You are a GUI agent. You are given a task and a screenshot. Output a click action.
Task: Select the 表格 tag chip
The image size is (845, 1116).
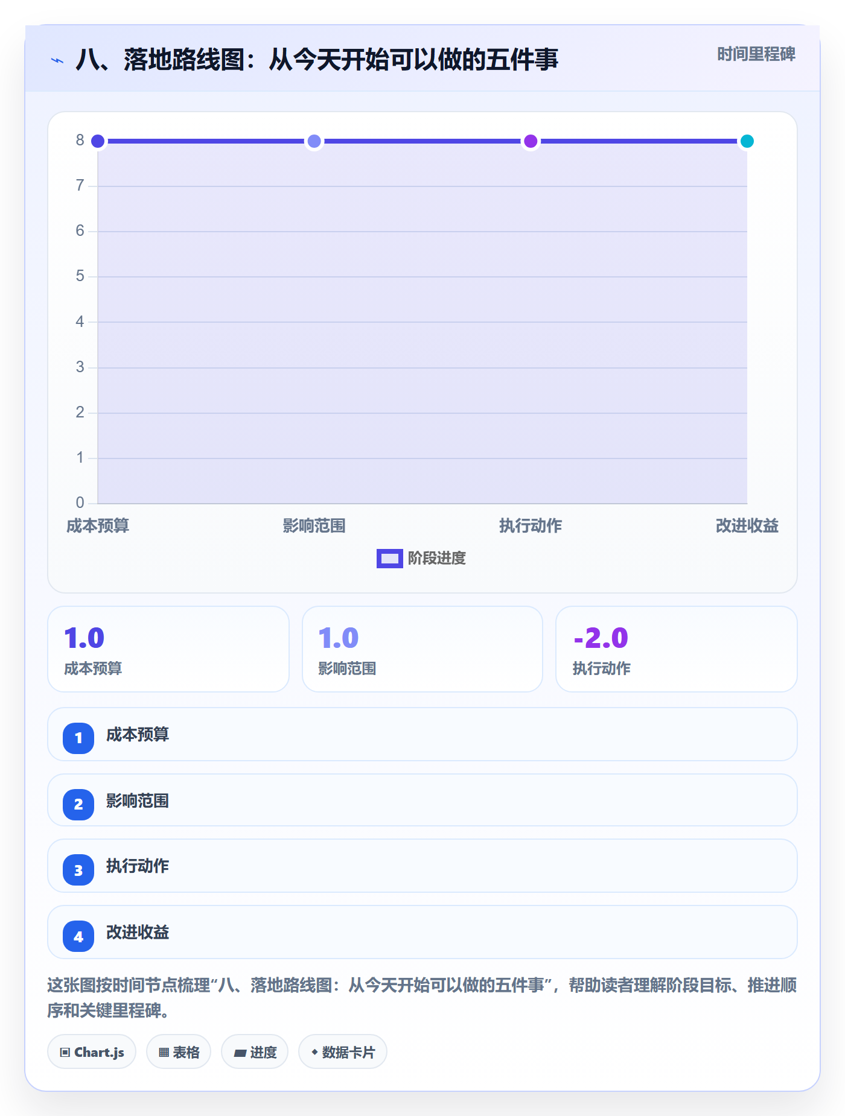pos(179,1051)
